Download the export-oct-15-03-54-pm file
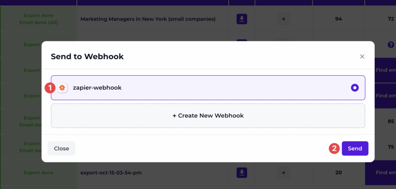This screenshot has width=396, height=189. tap(242, 173)
